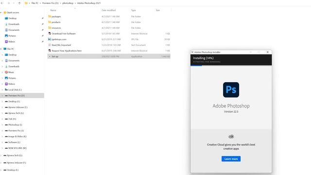Click the resources folder icon
Viewport: 311px width, 175px height.
click(x=50, y=28)
